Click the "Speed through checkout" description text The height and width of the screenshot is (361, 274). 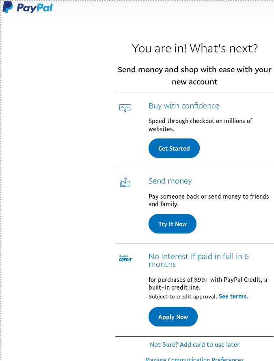200,125
